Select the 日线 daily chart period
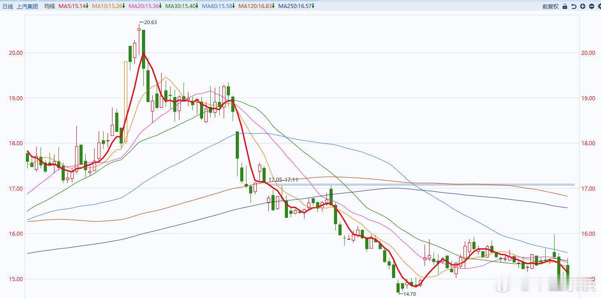 [8, 6]
